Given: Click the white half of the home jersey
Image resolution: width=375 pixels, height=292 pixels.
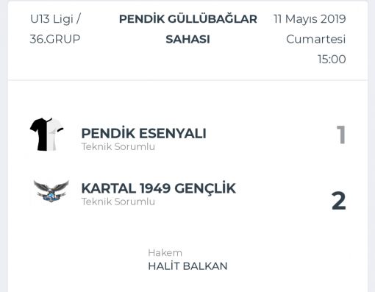Looking at the screenshot, I should click(x=54, y=135).
